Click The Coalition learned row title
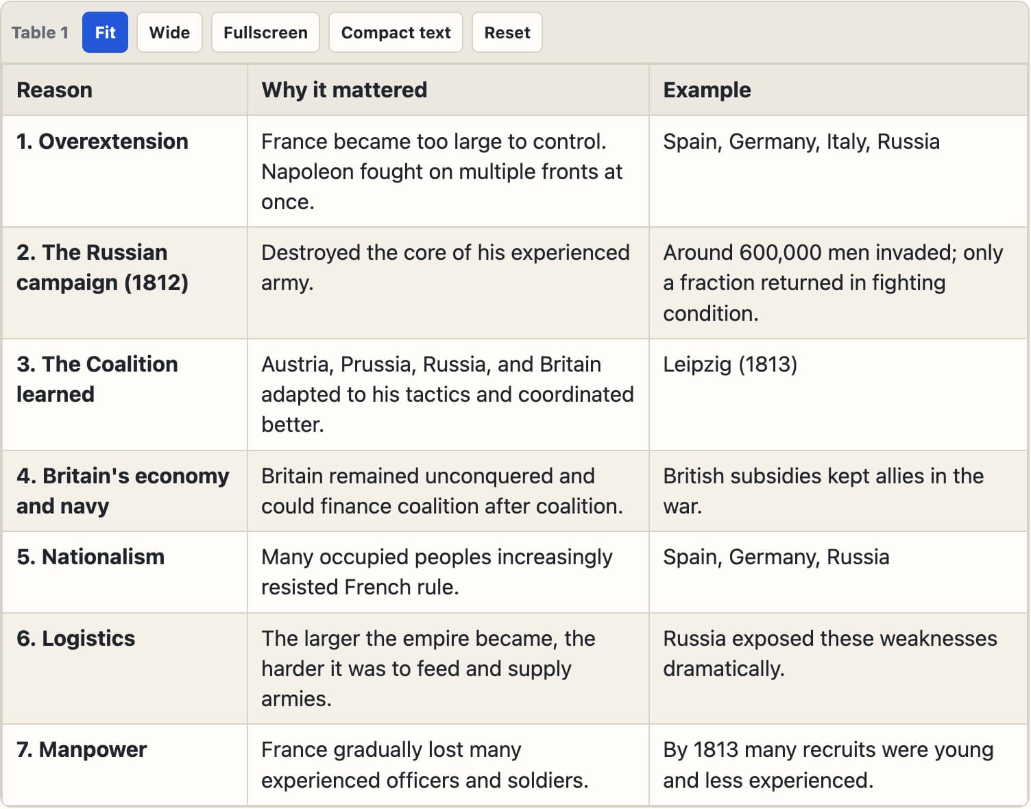This screenshot has height=809, width=1031. [97, 379]
